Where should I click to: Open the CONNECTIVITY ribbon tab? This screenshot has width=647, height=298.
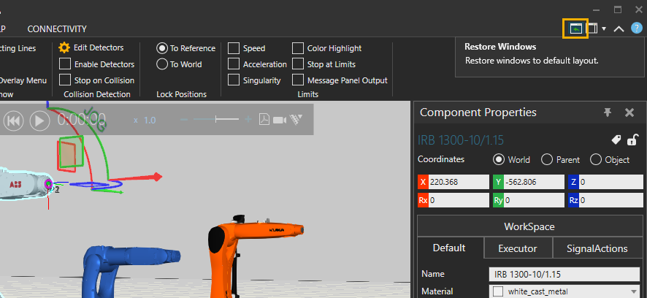pos(56,29)
